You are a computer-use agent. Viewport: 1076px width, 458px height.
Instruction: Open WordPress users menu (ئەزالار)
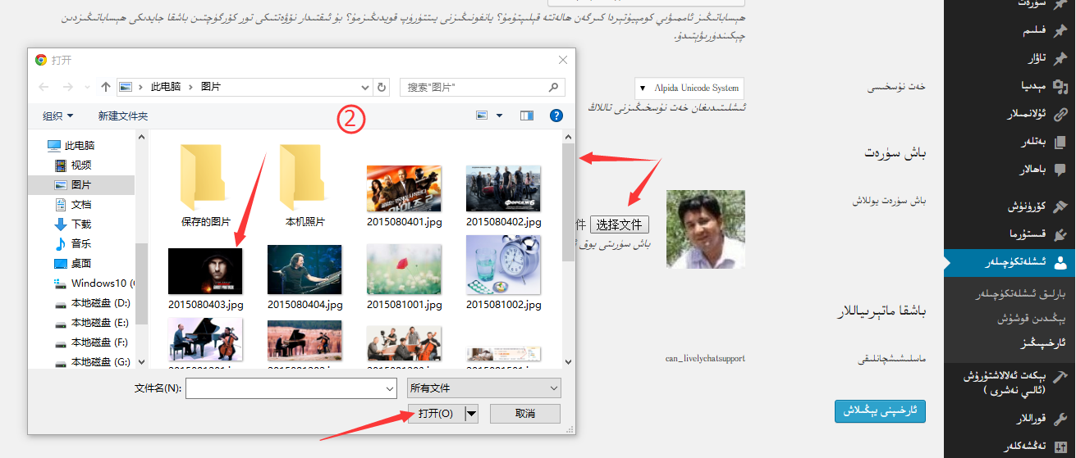(1010, 262)
